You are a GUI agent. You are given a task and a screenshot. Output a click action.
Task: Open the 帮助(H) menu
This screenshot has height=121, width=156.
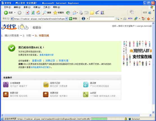(x=56, y=7)
